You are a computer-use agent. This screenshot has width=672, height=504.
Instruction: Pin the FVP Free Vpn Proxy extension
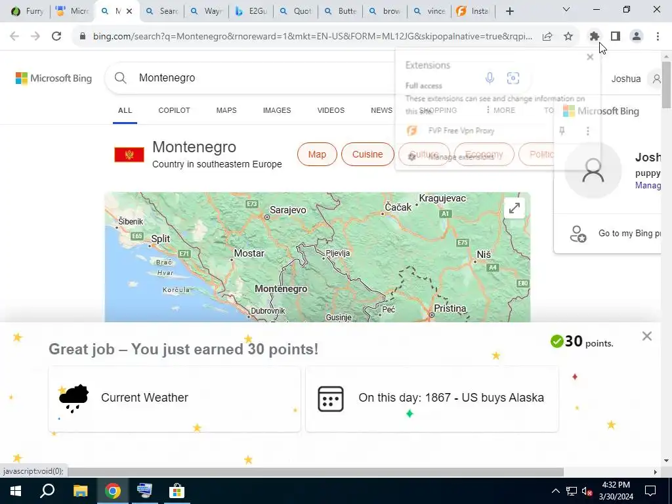click(562, 131)
